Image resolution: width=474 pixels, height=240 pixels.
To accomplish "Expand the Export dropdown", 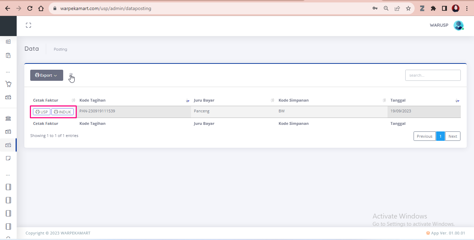I will click(x=47, y=75).
